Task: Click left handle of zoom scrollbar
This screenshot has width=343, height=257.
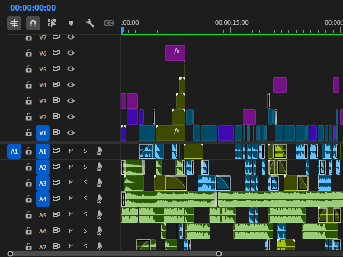Action: click(10, 253)
